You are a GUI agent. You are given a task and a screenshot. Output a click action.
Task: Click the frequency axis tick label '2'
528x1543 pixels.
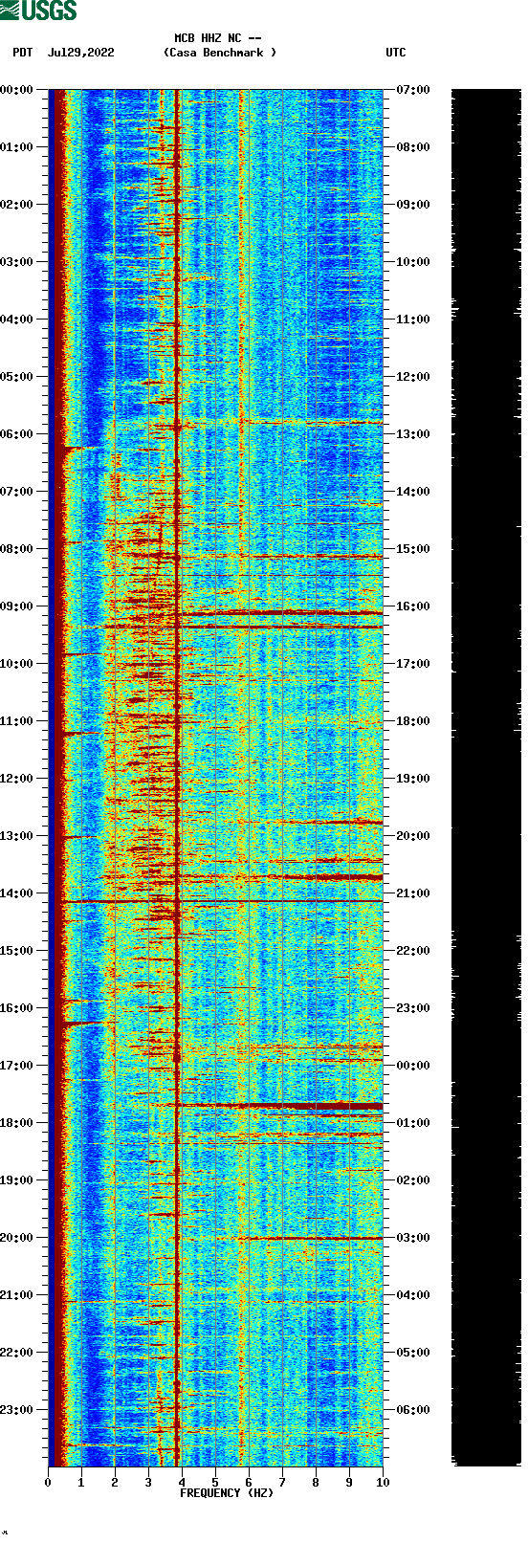point(115,1483)
